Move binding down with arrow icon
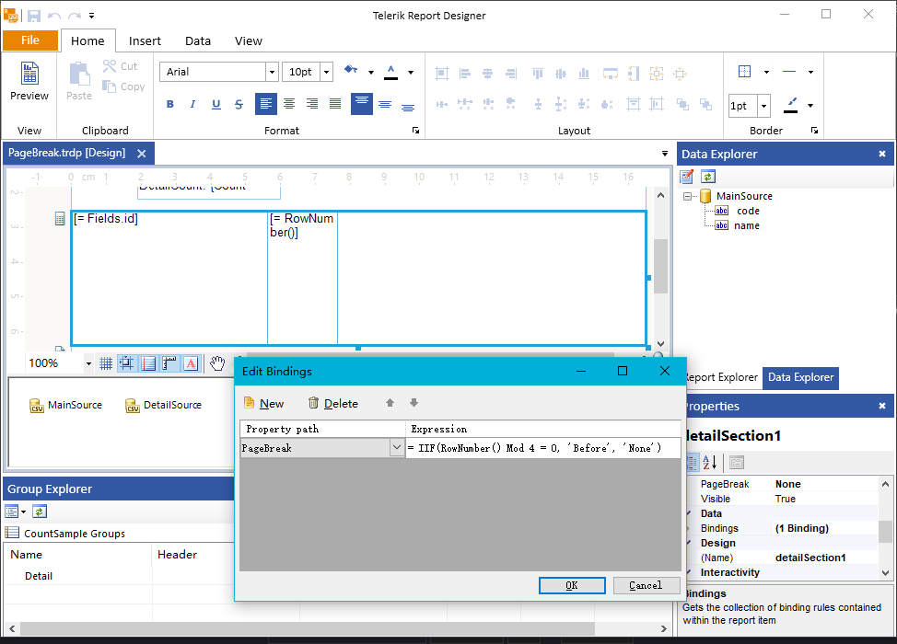897x644 pixels. [x=414, y=403]
